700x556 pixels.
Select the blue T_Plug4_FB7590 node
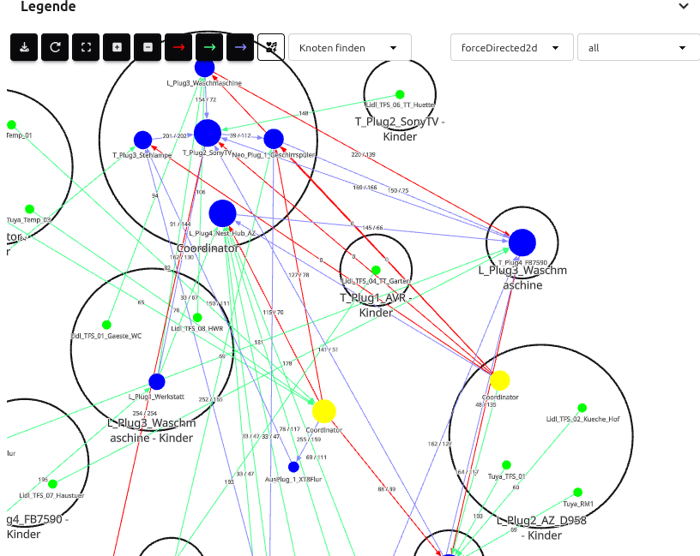(x=522, y=243)
